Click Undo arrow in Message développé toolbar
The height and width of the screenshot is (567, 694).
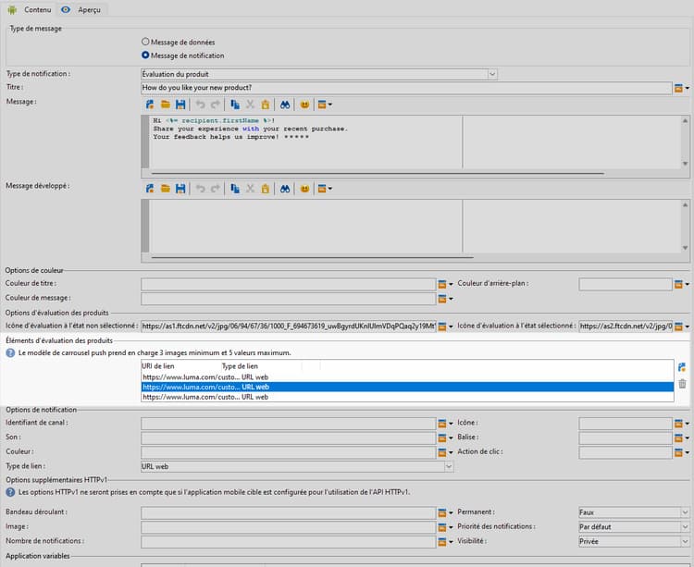pyautogui.click(x=200, y=189)
